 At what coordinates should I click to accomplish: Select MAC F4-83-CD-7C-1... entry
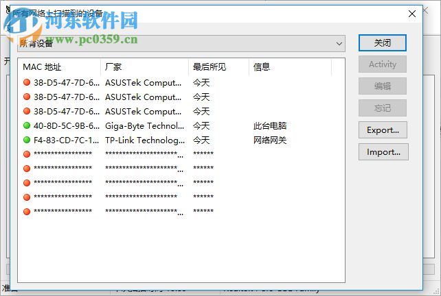(x=67, y=140)
